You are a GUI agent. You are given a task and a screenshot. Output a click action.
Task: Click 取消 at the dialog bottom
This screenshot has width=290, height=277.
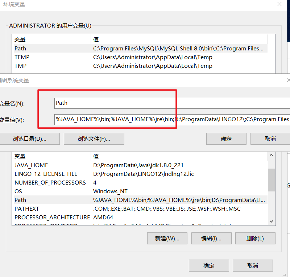tap(253, 265)
